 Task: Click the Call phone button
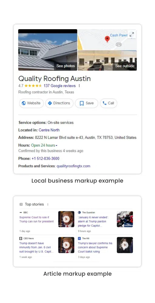pyautogui.click(x=109, y=103)
